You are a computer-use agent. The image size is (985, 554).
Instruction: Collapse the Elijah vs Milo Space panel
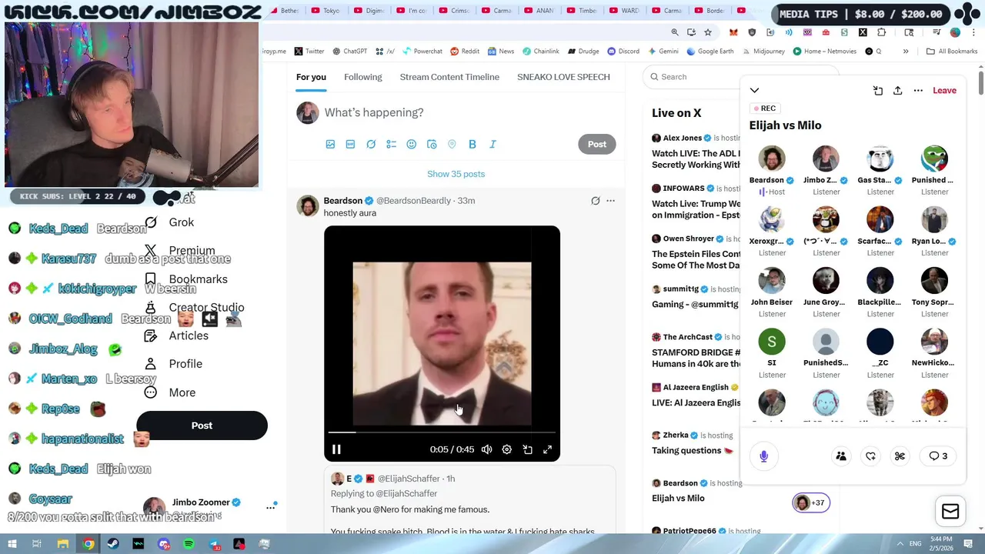point(754,91)
